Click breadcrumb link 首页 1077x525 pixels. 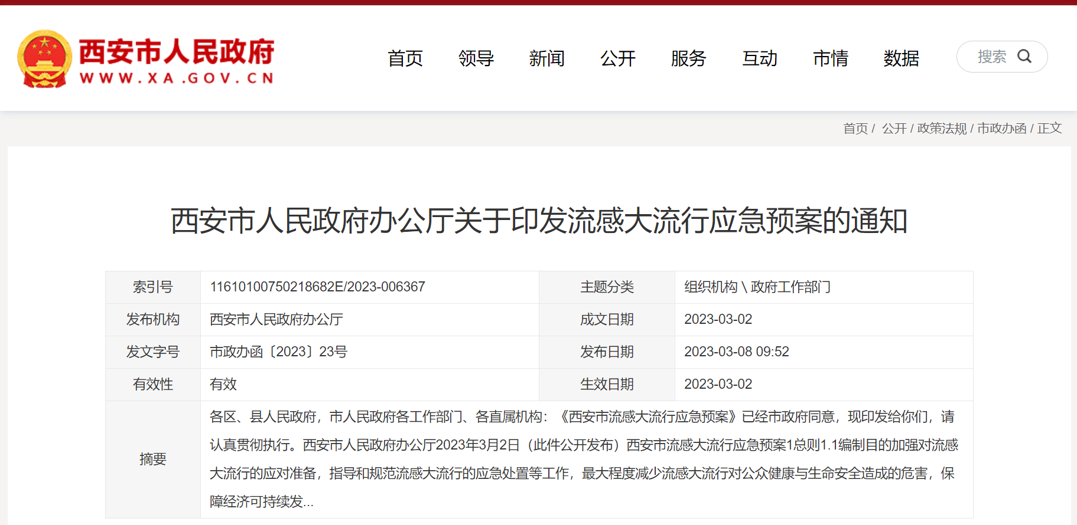coord(855,129)
